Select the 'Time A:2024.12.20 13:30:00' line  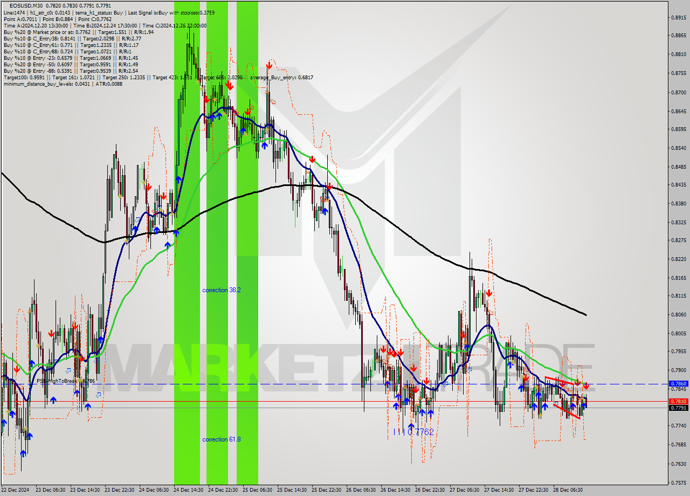pos(105,25)
